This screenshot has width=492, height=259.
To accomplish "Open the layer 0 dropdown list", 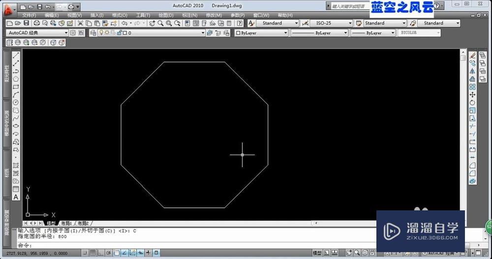I will click(x=151, y=32).
